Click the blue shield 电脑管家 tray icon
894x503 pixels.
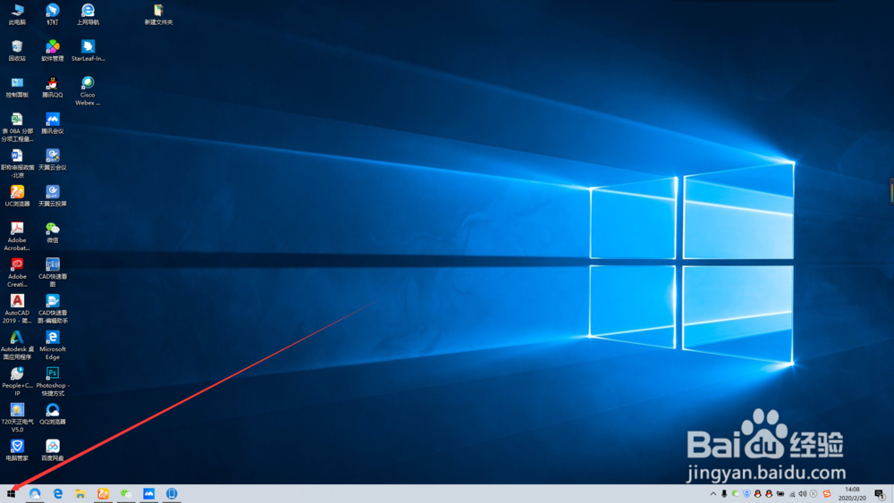pos(746,494)
